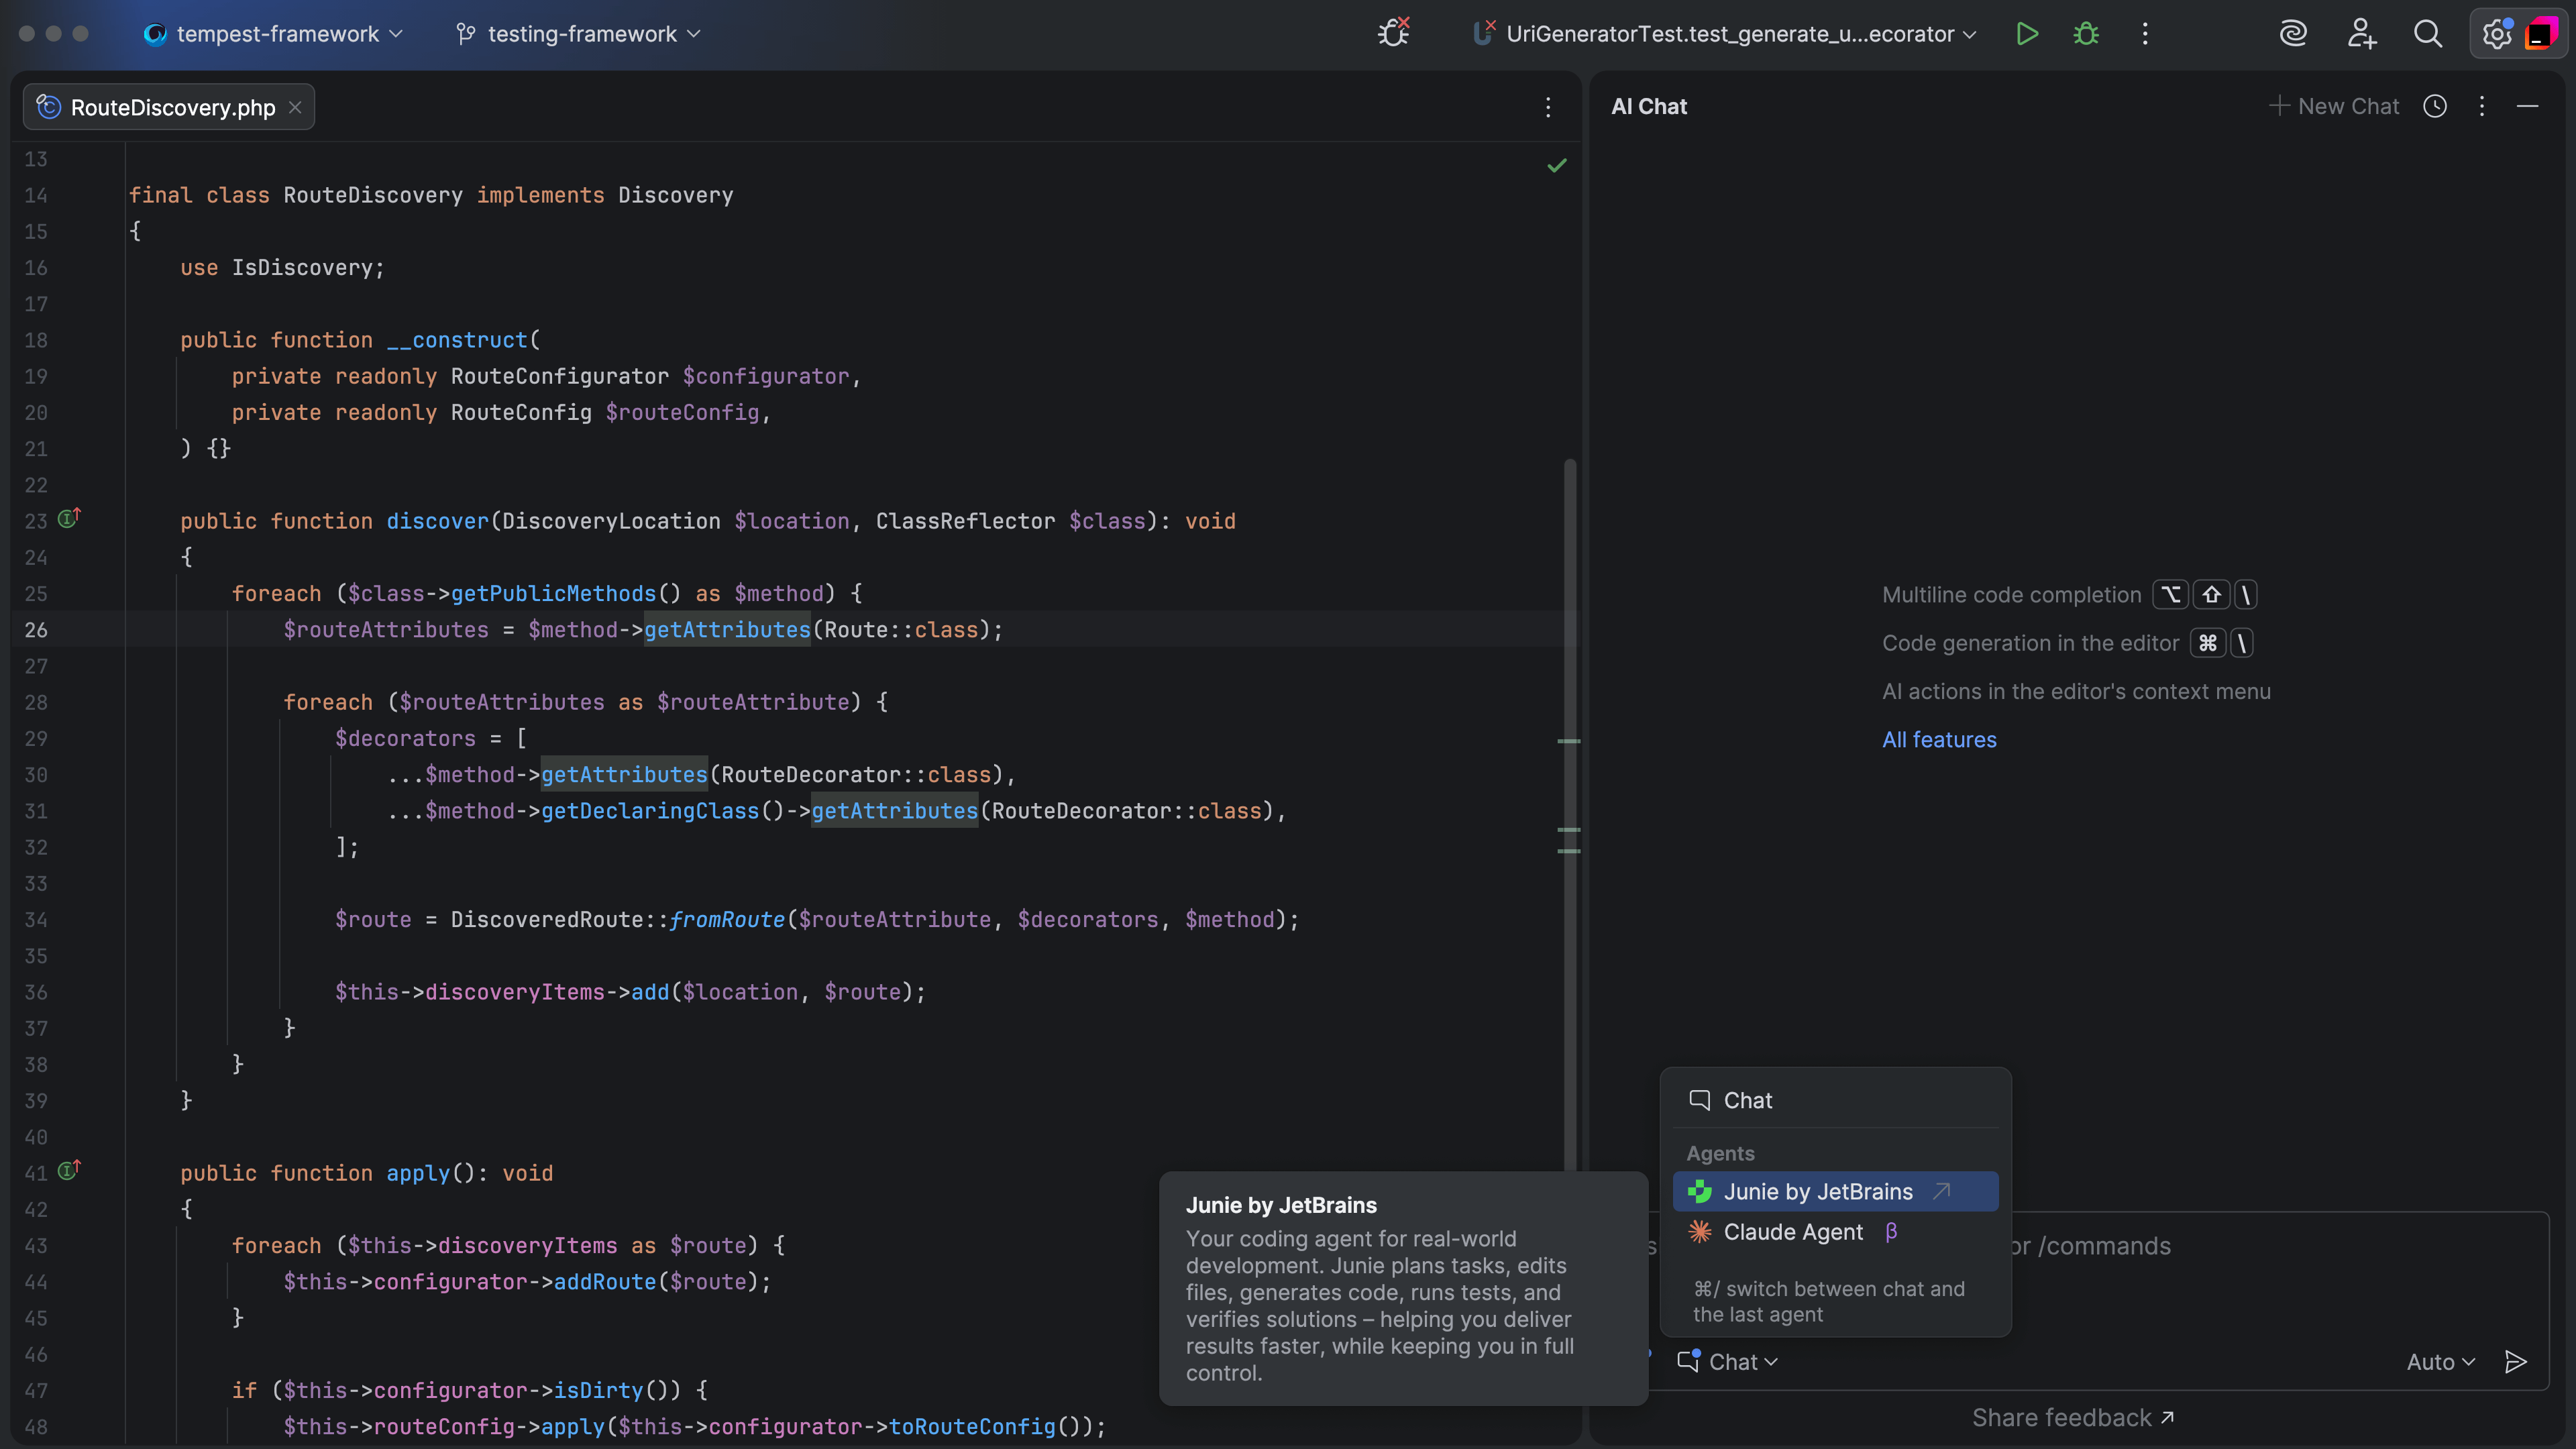Open JetBrains Toolbox icon
2576x1449 pixels.
[x=2543, y=33]
